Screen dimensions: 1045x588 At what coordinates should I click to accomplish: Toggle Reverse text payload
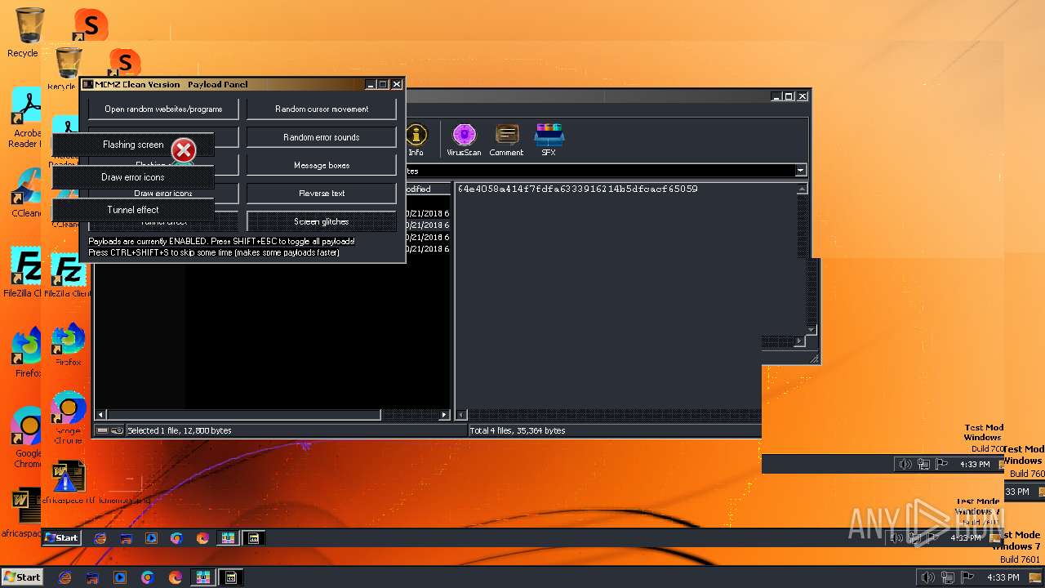tap(322, 194)
